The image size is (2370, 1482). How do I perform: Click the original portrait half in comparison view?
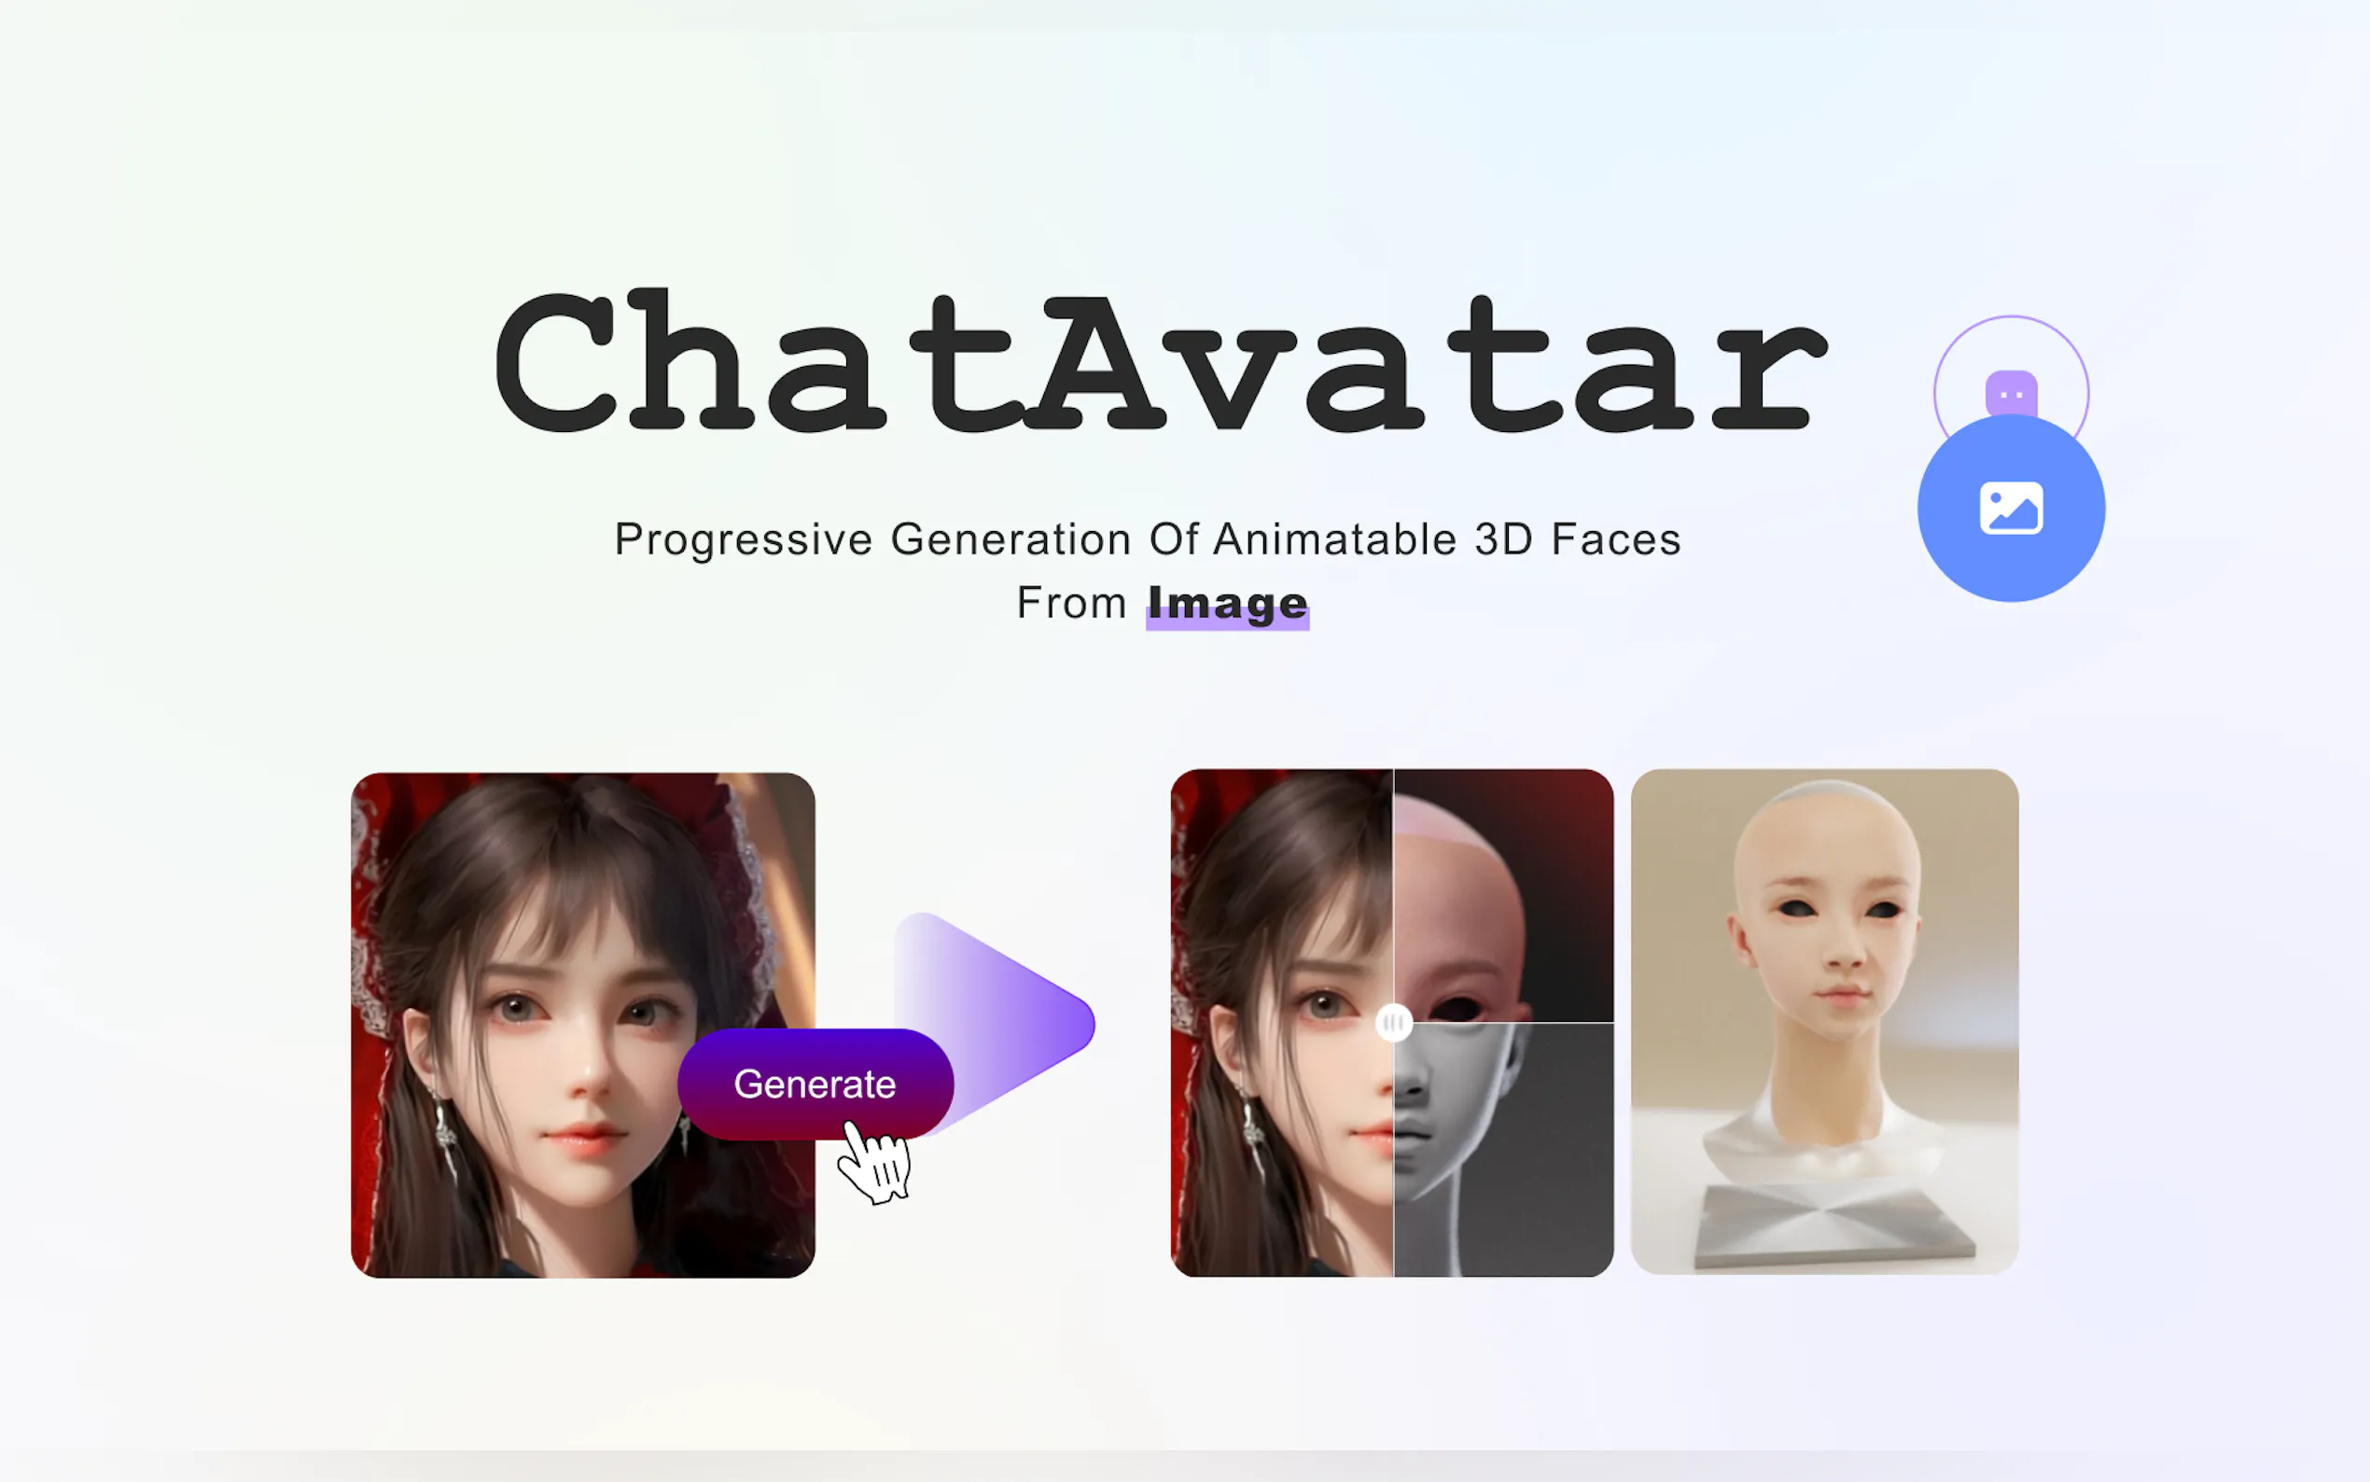point(1281,1022)
